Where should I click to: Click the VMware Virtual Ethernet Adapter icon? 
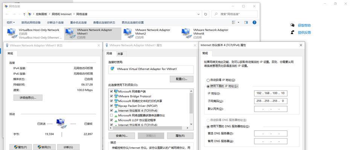[x=112, y=69]
